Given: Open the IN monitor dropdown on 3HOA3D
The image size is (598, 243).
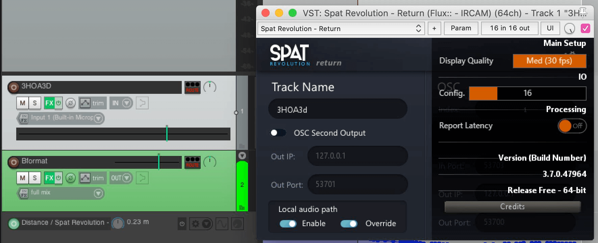Looking at the screenshot, I should tap(121, 103).
